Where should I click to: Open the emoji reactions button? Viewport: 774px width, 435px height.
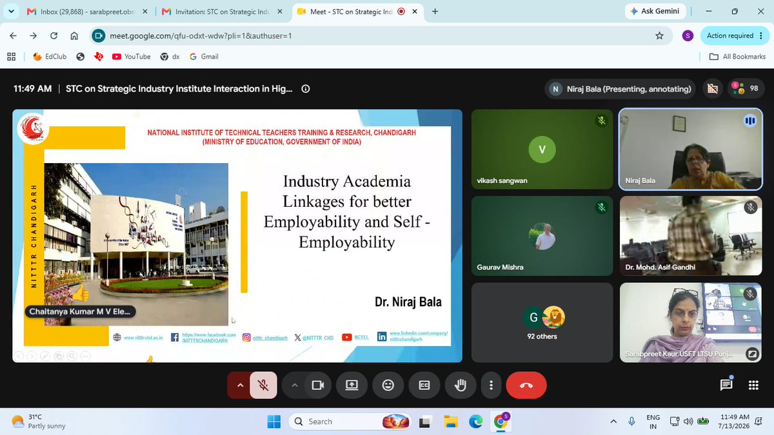(388, 385)
